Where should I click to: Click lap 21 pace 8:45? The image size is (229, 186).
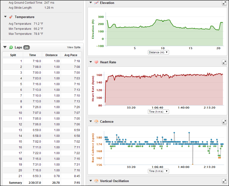[77, 176]
